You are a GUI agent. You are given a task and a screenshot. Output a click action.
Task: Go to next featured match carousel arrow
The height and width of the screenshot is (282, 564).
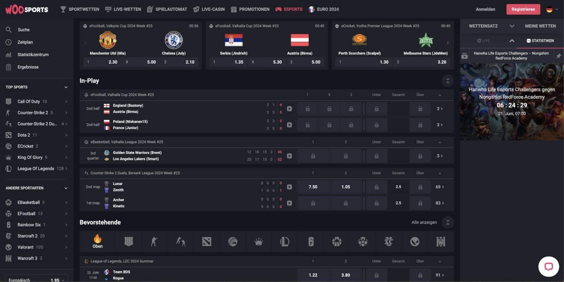coord(448,43)
